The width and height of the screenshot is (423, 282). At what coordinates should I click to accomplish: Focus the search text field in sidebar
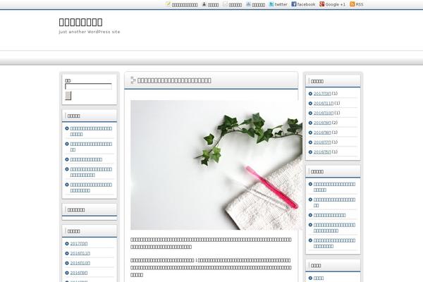[x=88, y=86]
